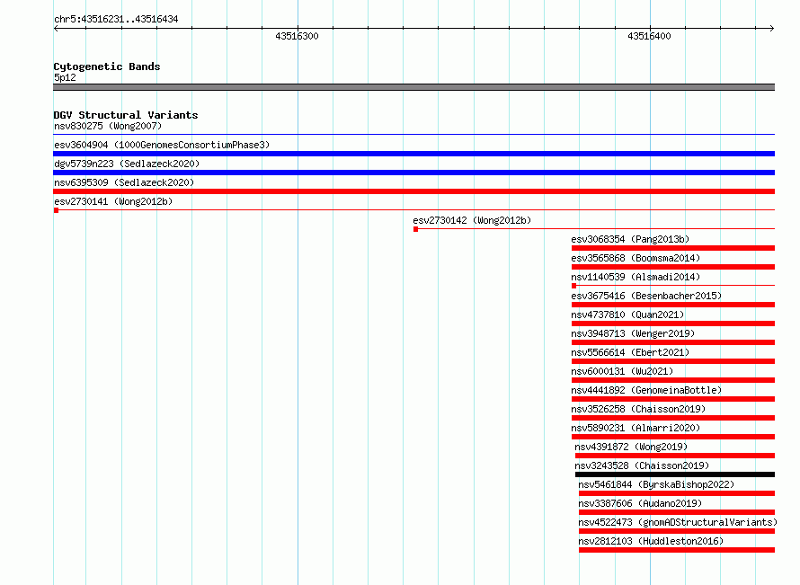Open variant nsv830275 (Wong2007)
Viewport: 800px width, 585px height.
point(108,126)
